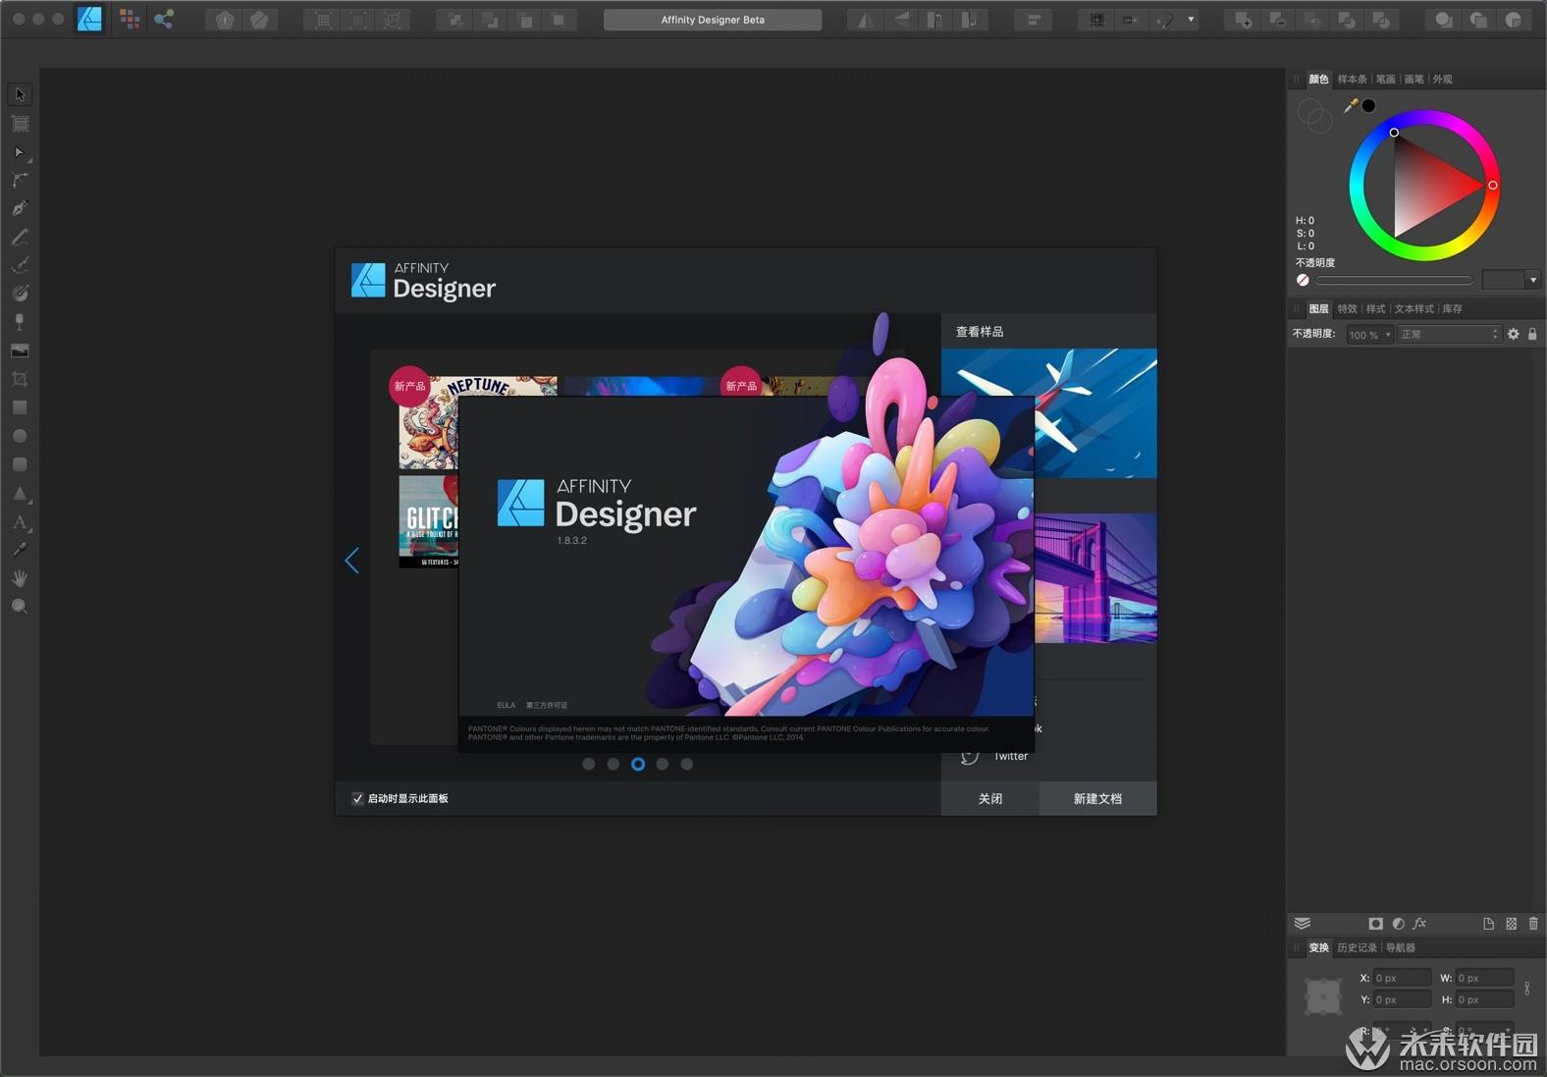Select the Move tool in the toolbox
This screenshot has width=1547, height=1077.
tap(20, 94)
